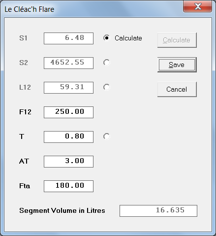The image size is (216, 236).
Task: Click the L12 field showing 59.31
Action: coord(68,88)
